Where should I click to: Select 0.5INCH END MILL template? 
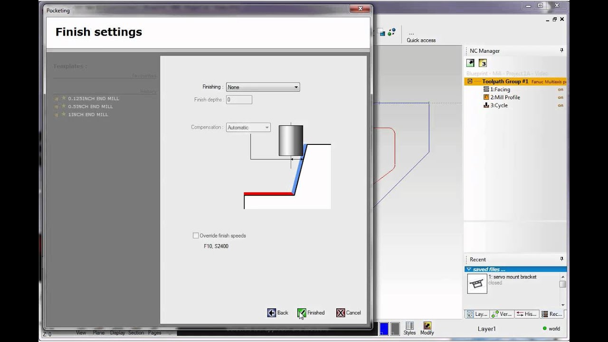coord(90,106)
